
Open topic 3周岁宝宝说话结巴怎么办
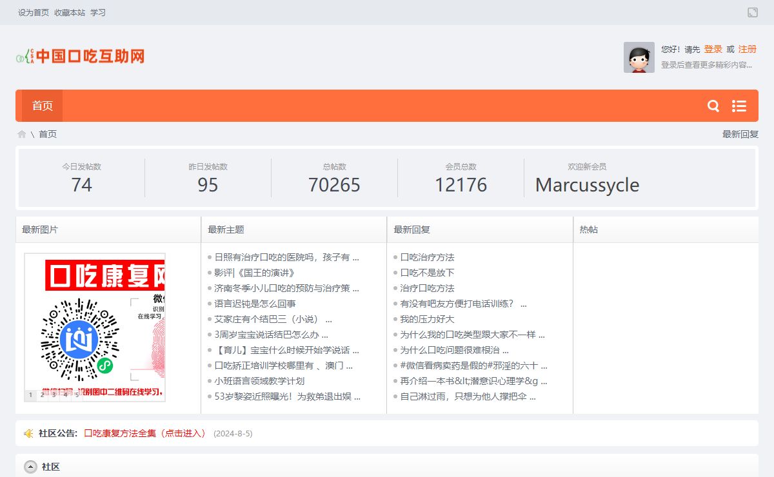click(x=272, y=335)
